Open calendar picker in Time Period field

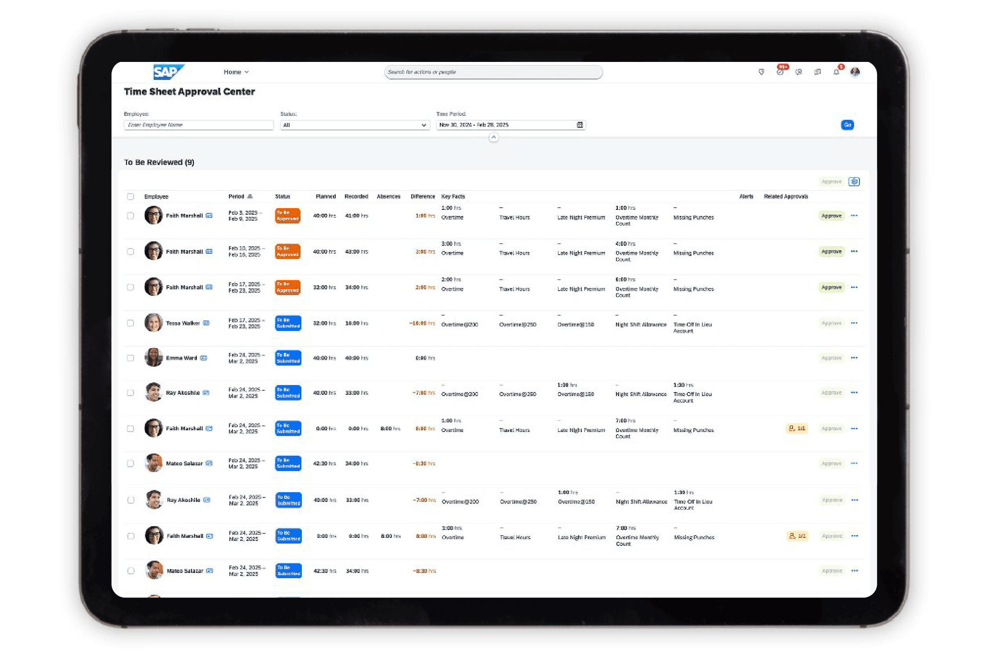click(580, 125)
